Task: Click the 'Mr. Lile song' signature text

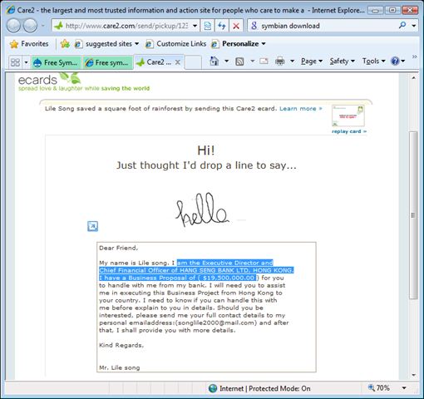Action: pyautogui.click(x=120, y=367)
